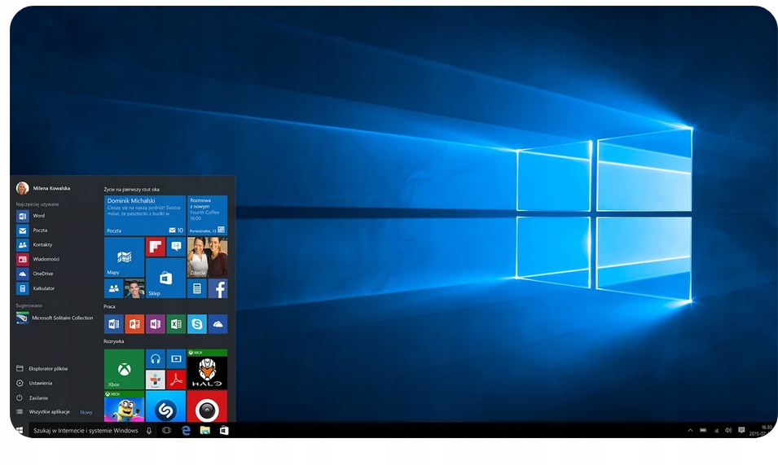Launch Kontakty from the most used list
The image size is (778, 465).
[x=34, y=245]
